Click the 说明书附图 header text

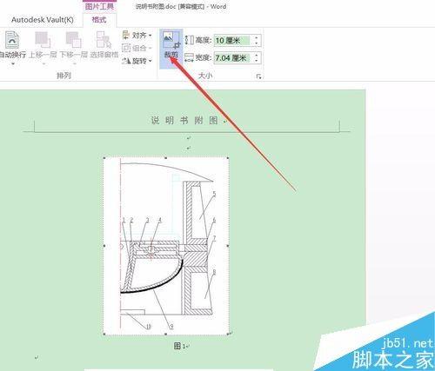(184, 120)
